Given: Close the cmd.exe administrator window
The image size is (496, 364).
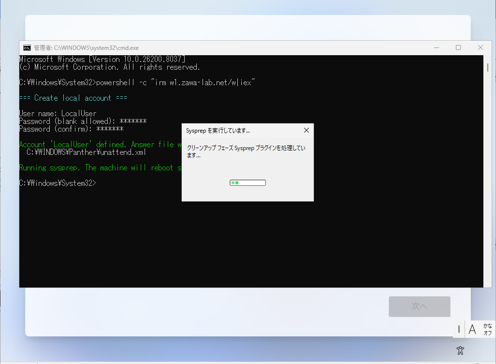Looking at the screenshot, I should coord(480,47).
